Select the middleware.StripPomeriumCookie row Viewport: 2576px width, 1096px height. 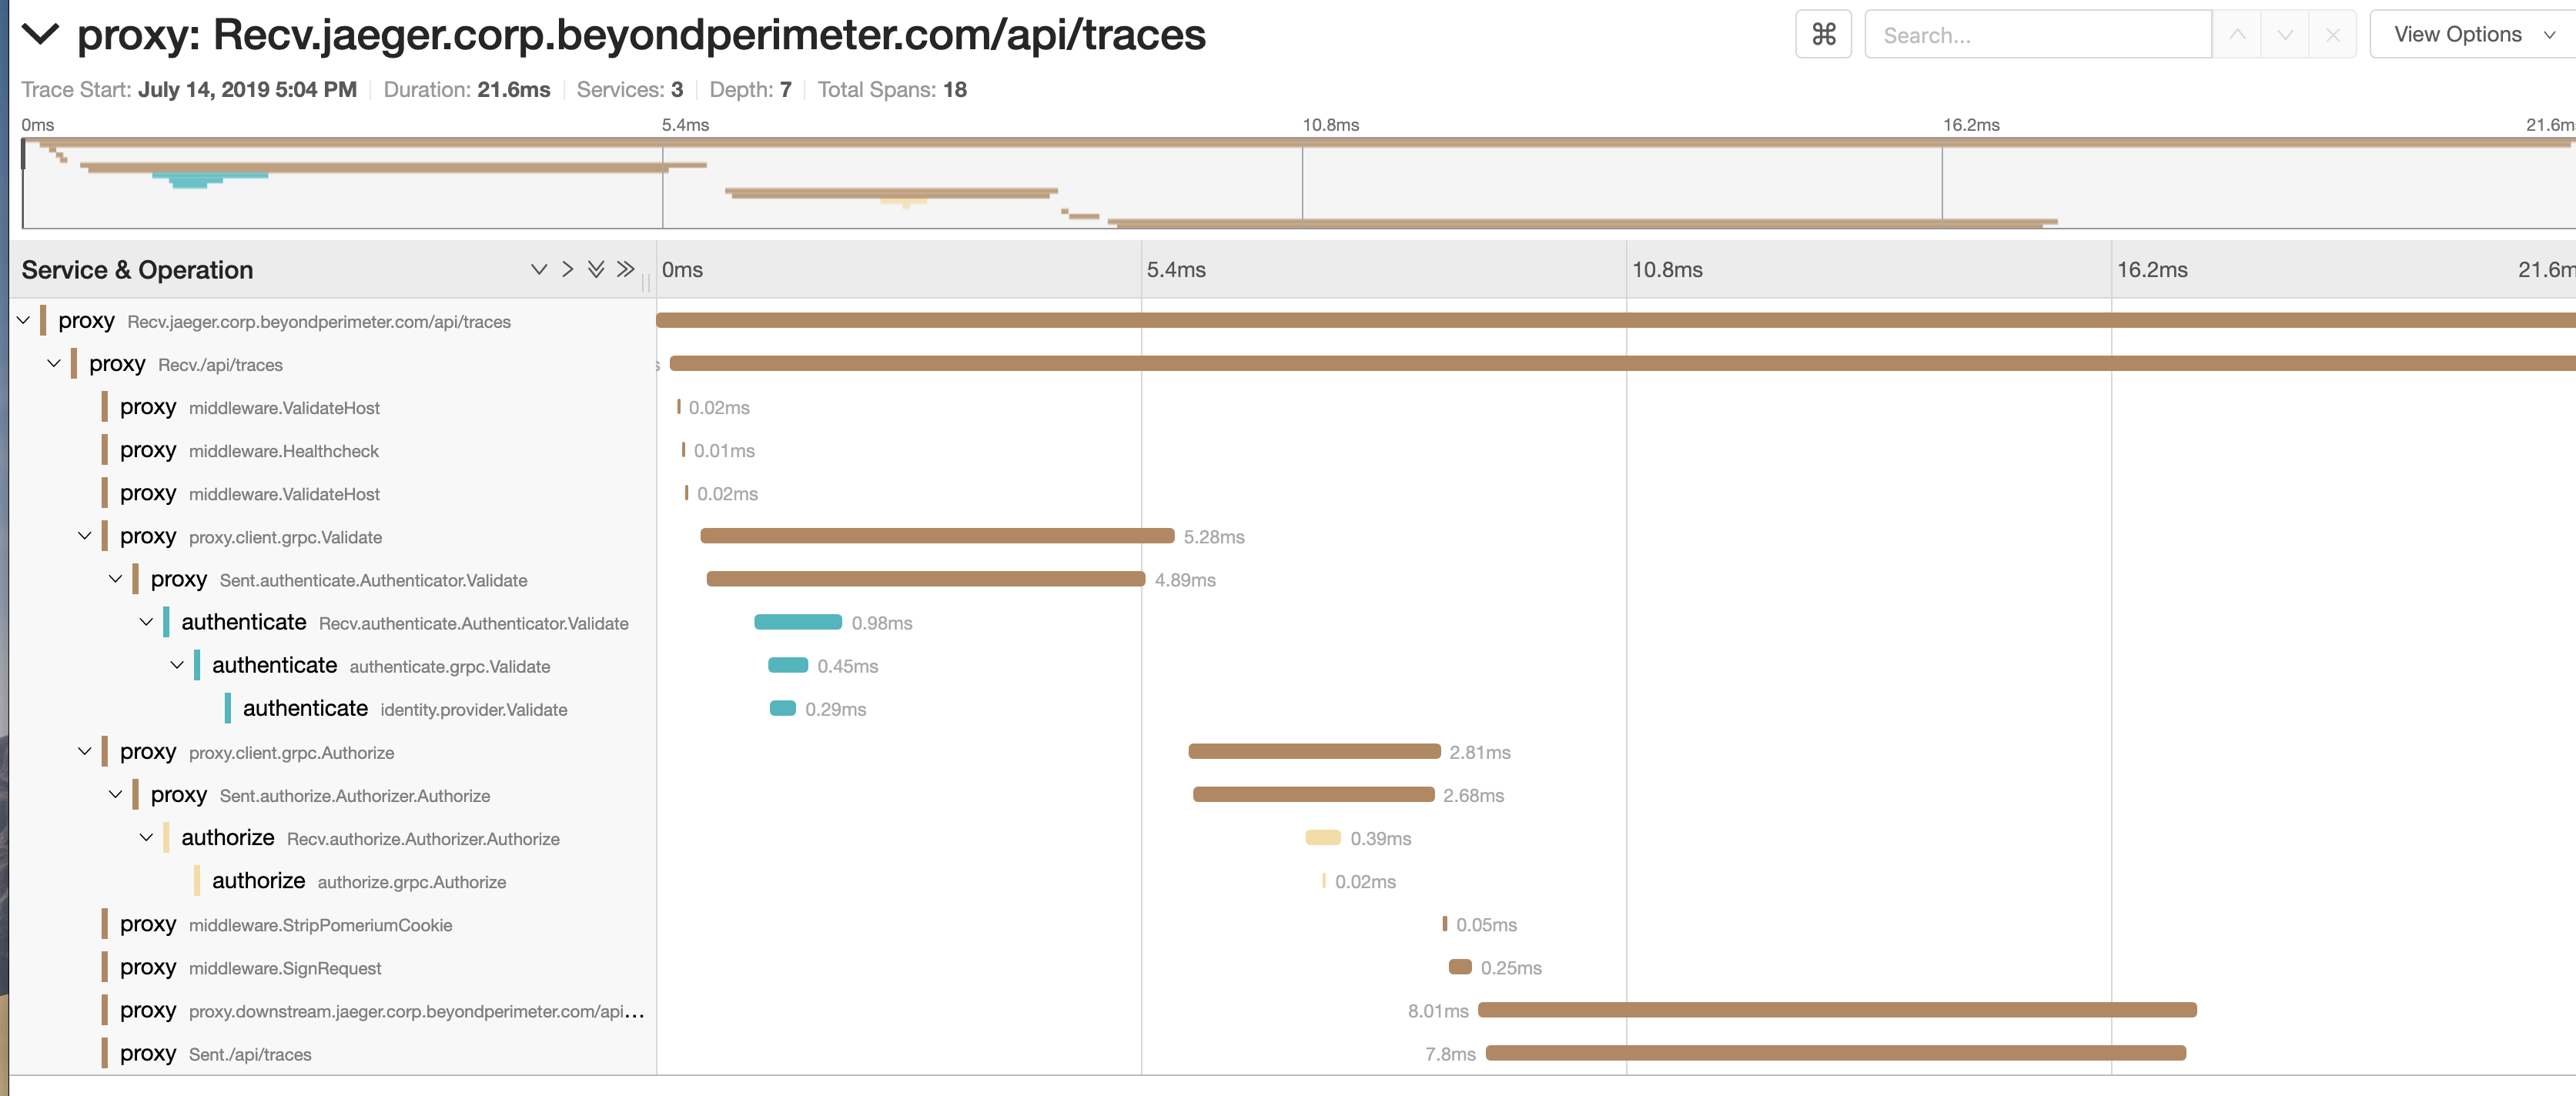tap(333, 924)
